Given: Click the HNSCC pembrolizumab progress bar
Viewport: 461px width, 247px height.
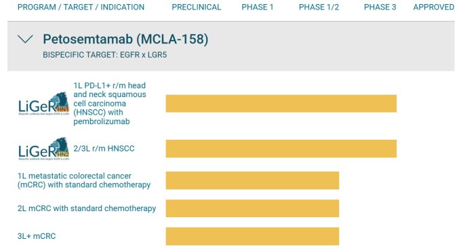Looking at the screenshot, I should (281, 103).
